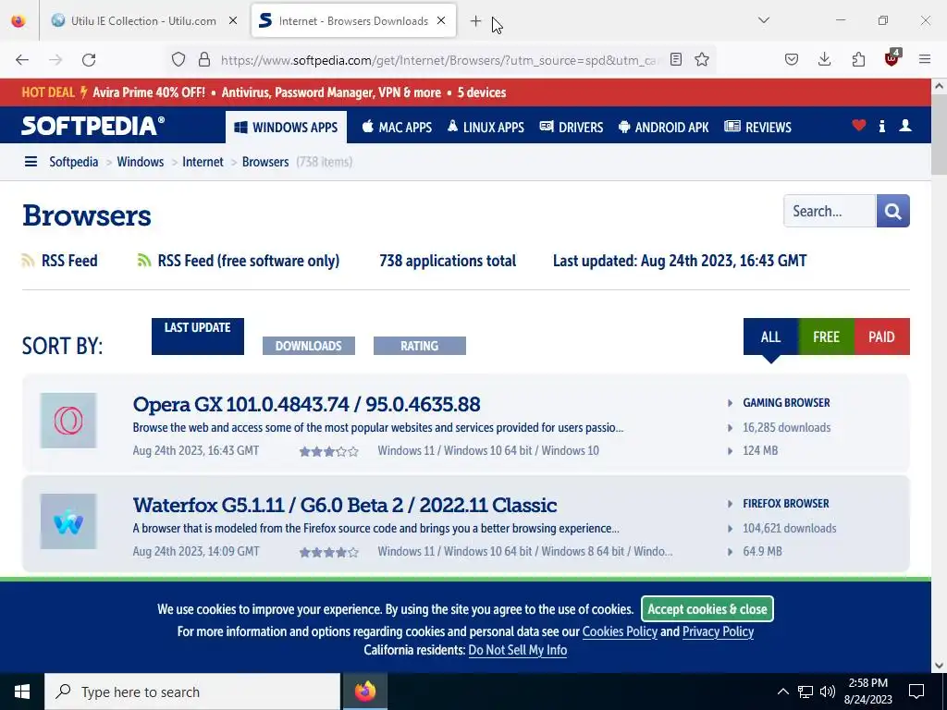Open Opera GX 101.0.4843.74 title link
Screen dimensions: 947x710
[307, 404]
